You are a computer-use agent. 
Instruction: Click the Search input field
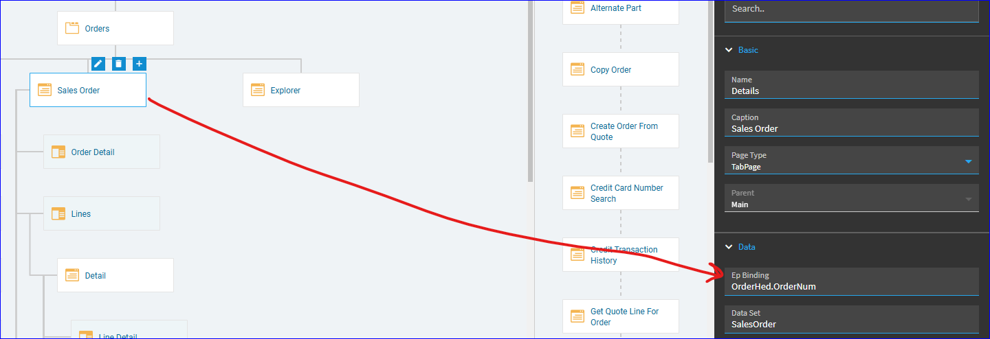tap(852, 10)
